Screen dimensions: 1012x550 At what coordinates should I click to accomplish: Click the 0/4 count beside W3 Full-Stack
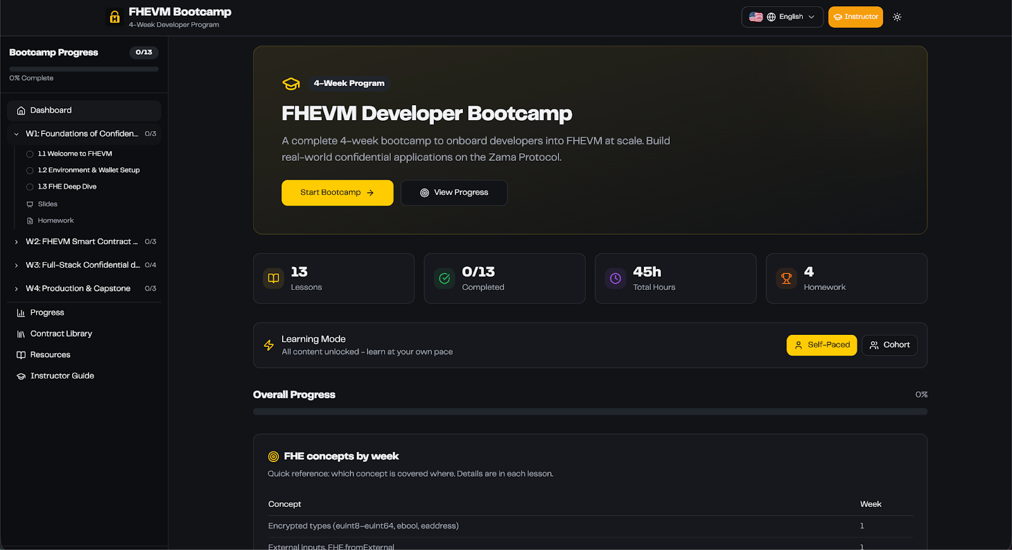(x=151, y=265)
